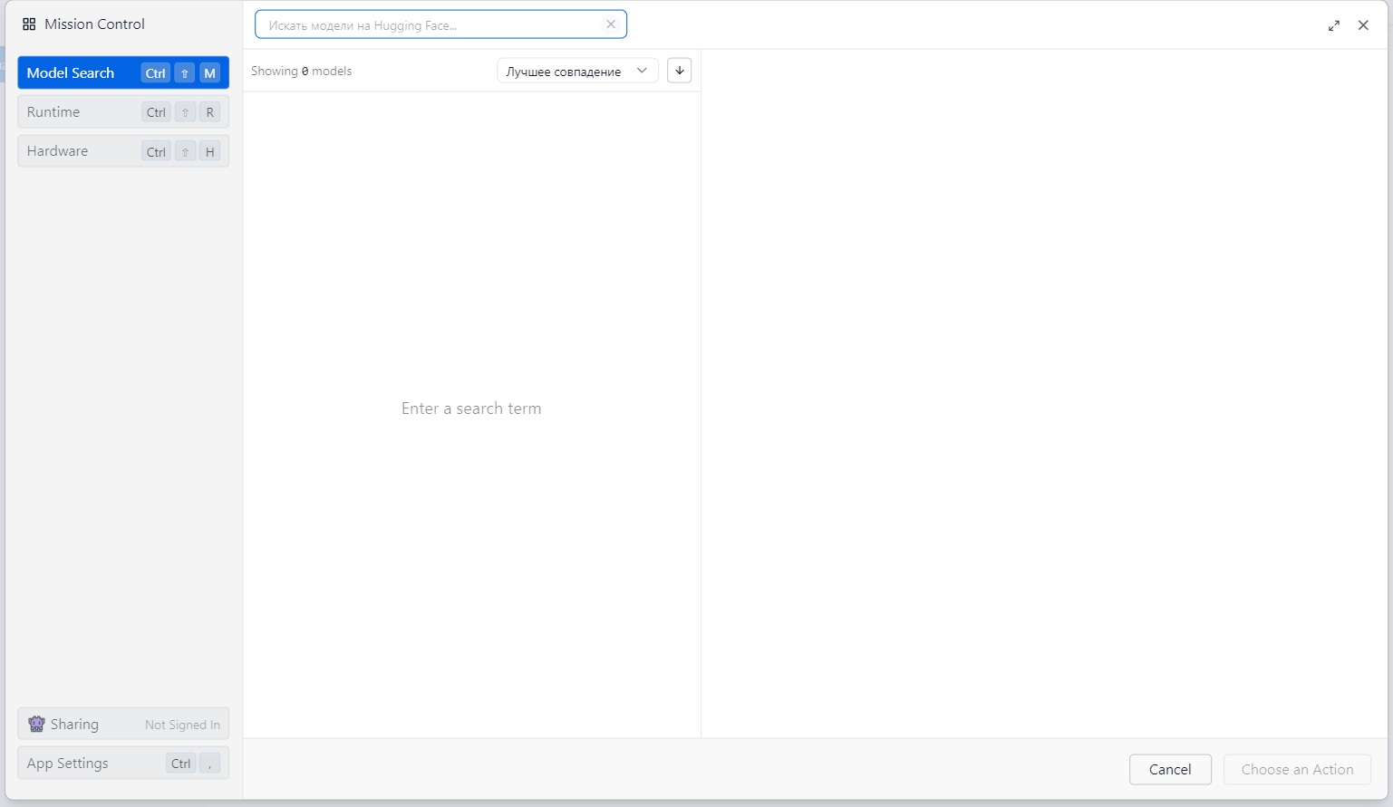
Task: Click the Sharing robot icon
Action: [36, 724]
